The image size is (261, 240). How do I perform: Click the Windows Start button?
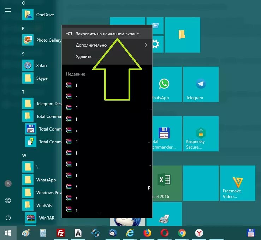(8, 233)
